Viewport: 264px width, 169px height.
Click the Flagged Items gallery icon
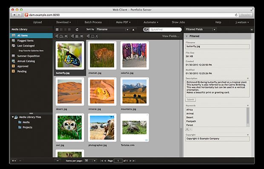(x=14, y=41)
